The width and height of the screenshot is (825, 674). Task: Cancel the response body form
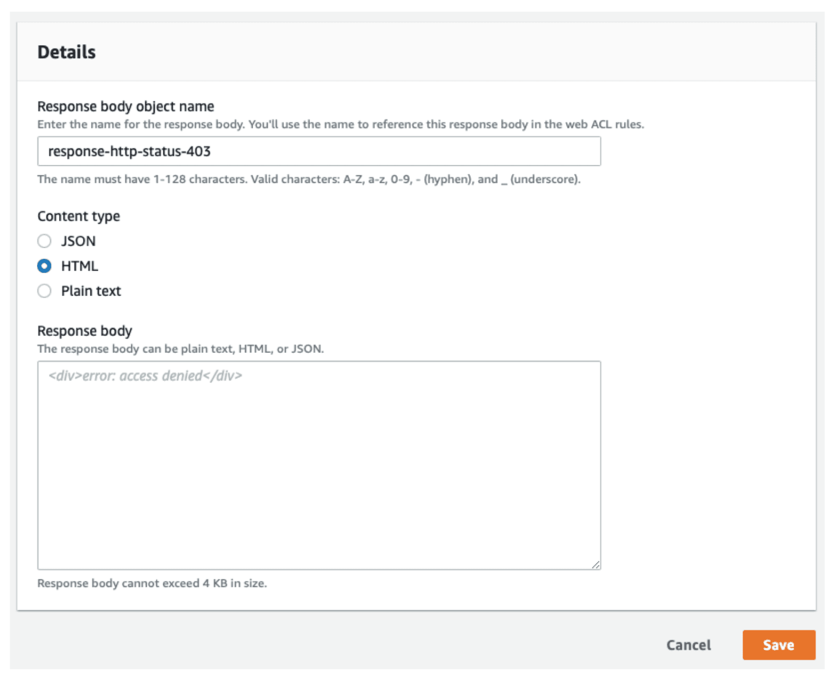(688, 645)
